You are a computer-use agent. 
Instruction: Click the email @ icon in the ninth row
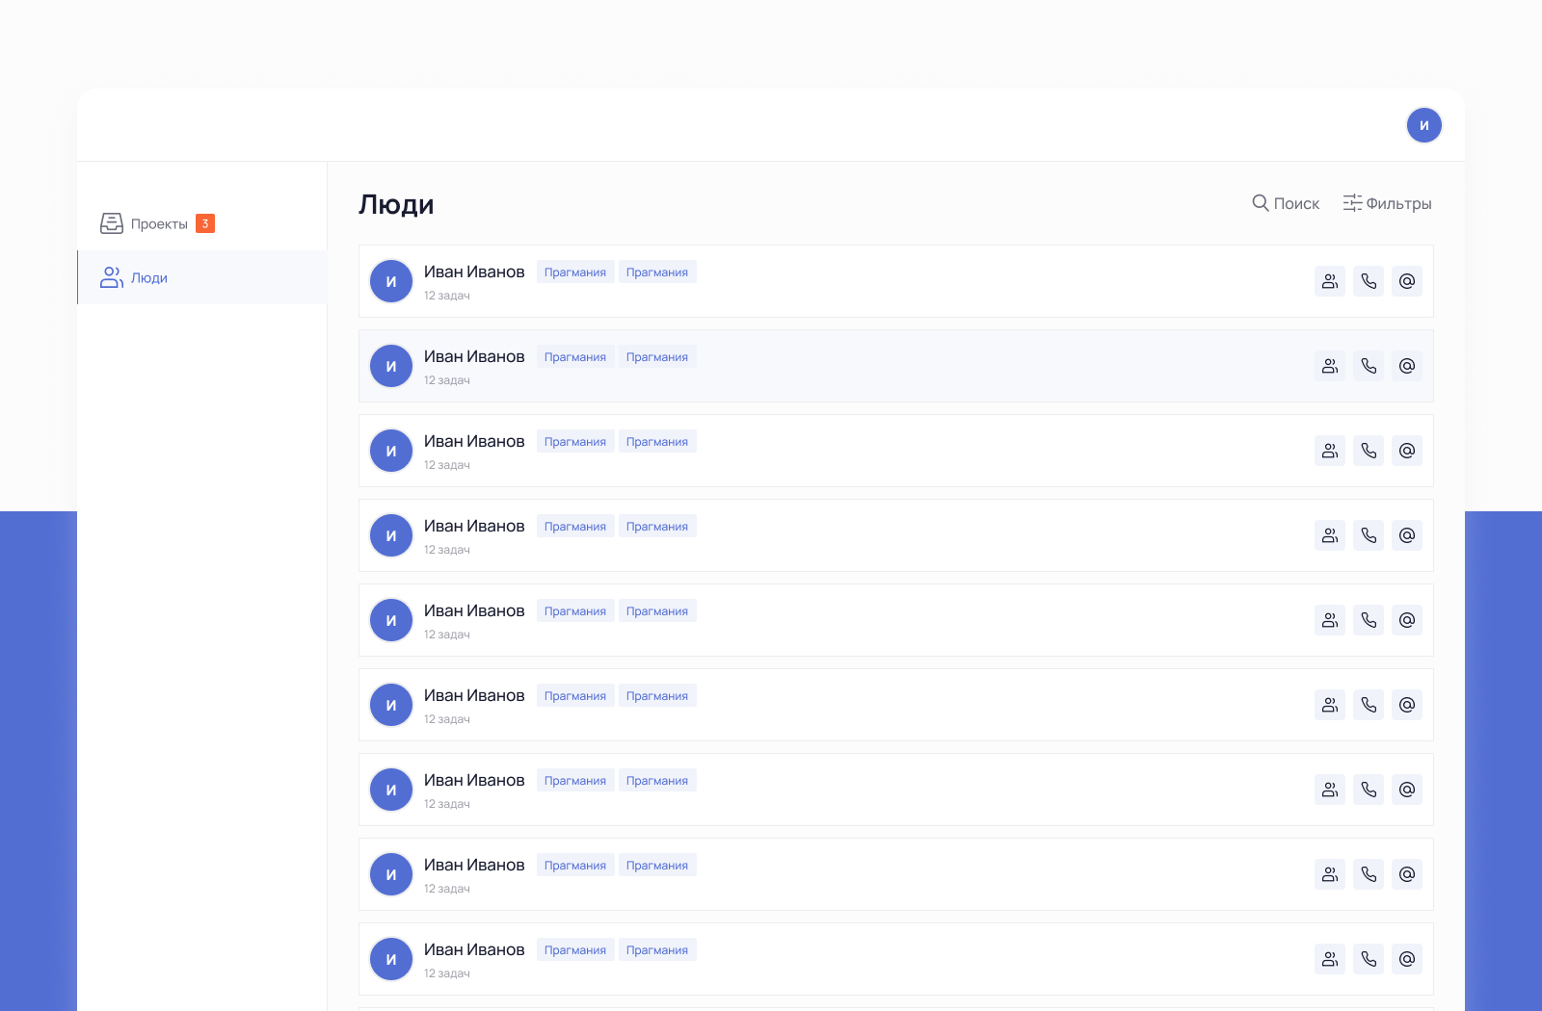click(x=1407, y=959)
